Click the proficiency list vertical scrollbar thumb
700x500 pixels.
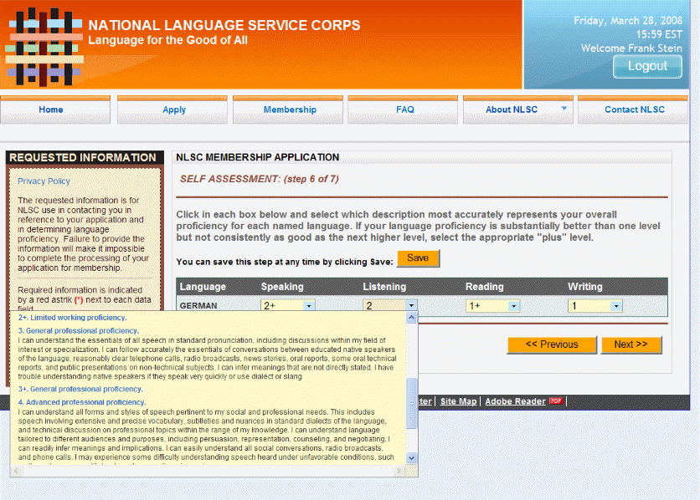click(412, 403)
